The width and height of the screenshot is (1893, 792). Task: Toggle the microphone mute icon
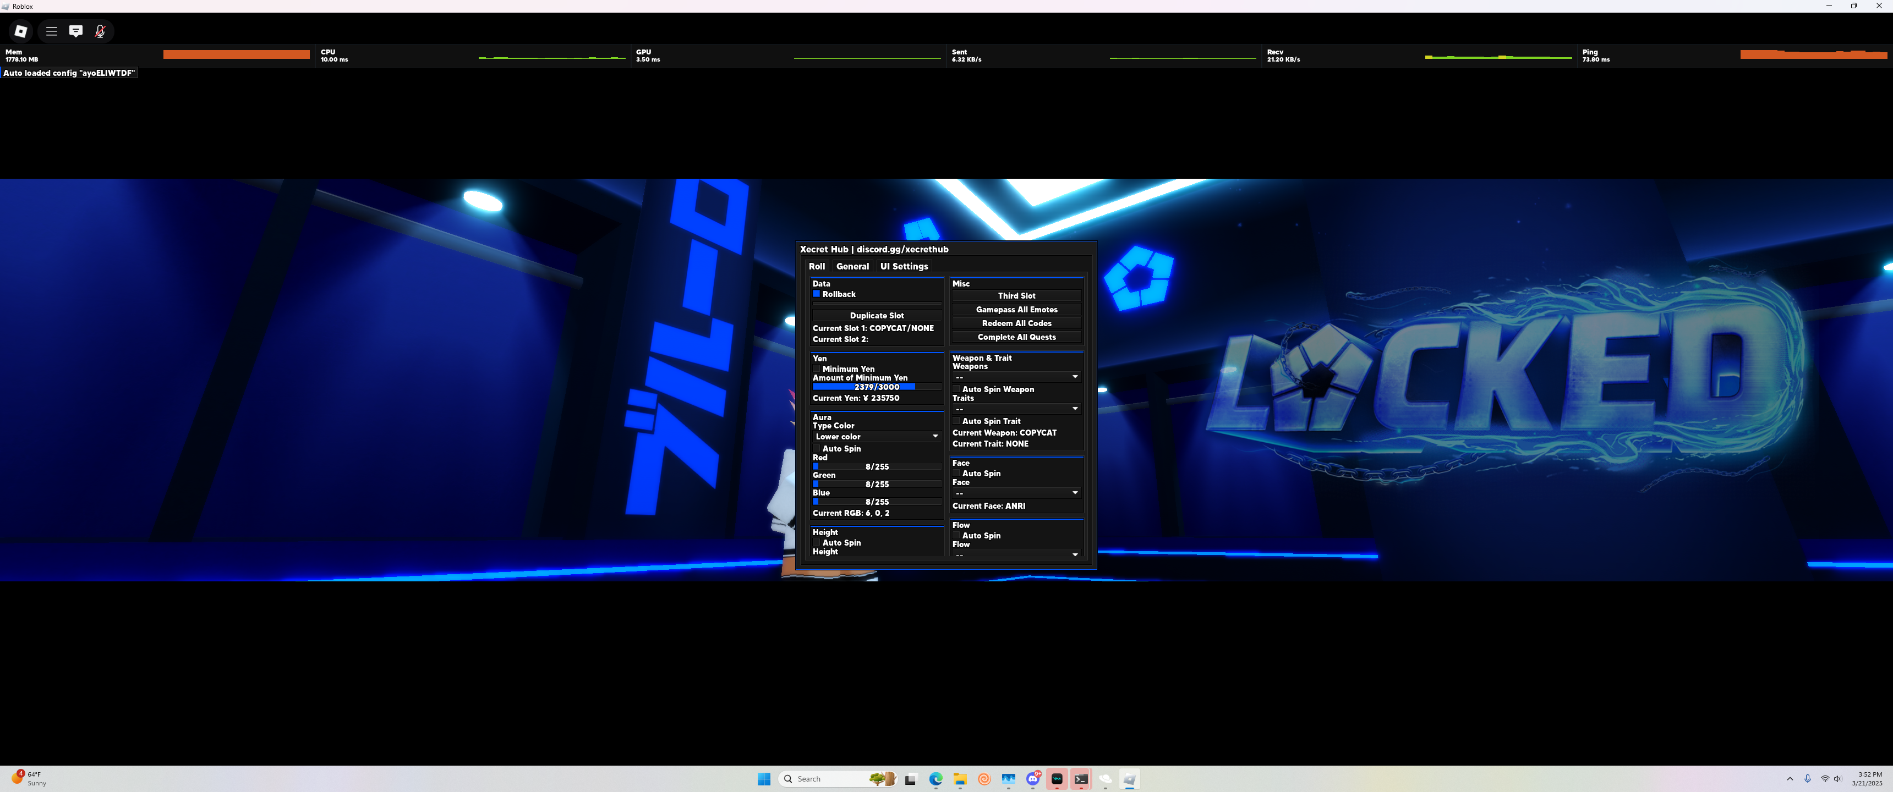[x=100, y=31]
